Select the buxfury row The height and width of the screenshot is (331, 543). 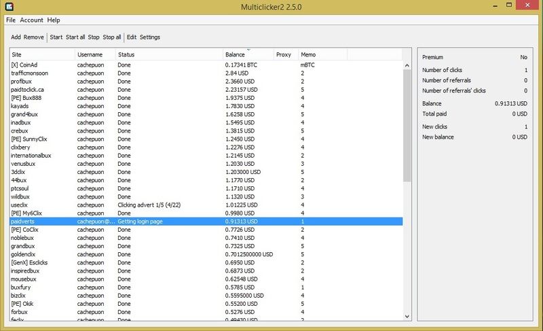206,288
